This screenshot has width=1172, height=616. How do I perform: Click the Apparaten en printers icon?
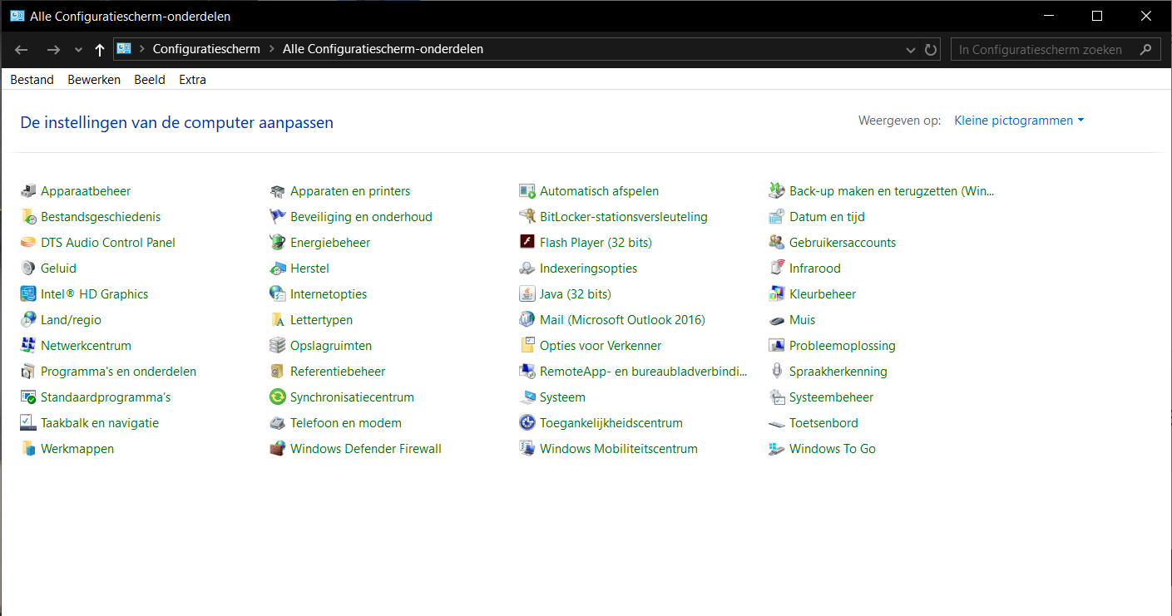click(x=278, y=191)
